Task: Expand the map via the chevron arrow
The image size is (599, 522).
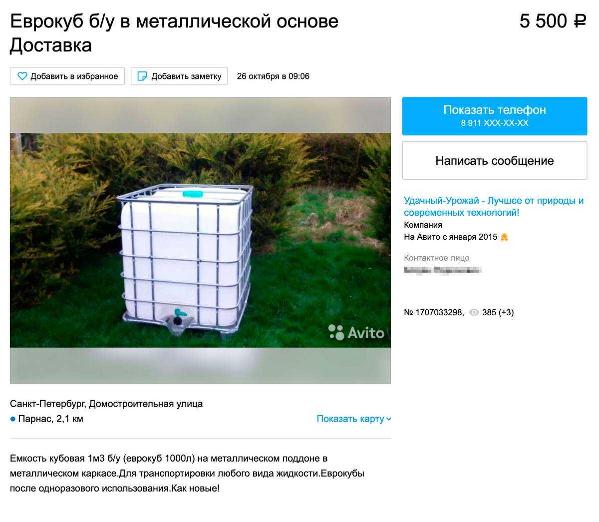Action: coord(389,419)
